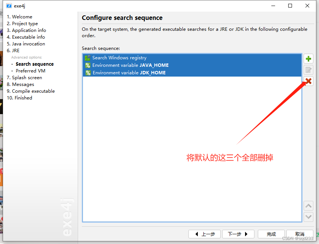The image size is (319, 244).
Task: Open step 4. Executable info
Action: [26, 37]
